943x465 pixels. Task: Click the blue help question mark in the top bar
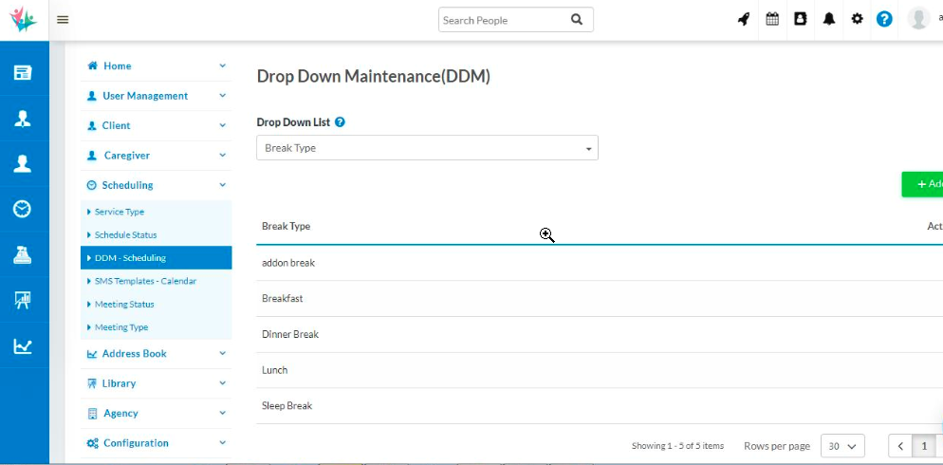884,19
